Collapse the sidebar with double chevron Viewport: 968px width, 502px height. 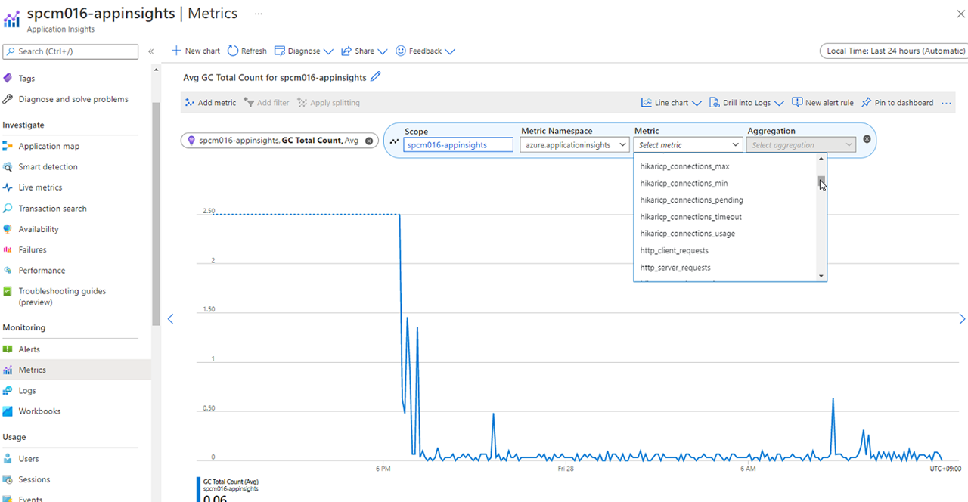[151, 51]
